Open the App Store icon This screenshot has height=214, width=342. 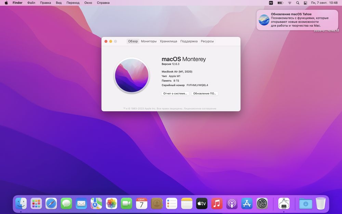[x=247, y=203]
